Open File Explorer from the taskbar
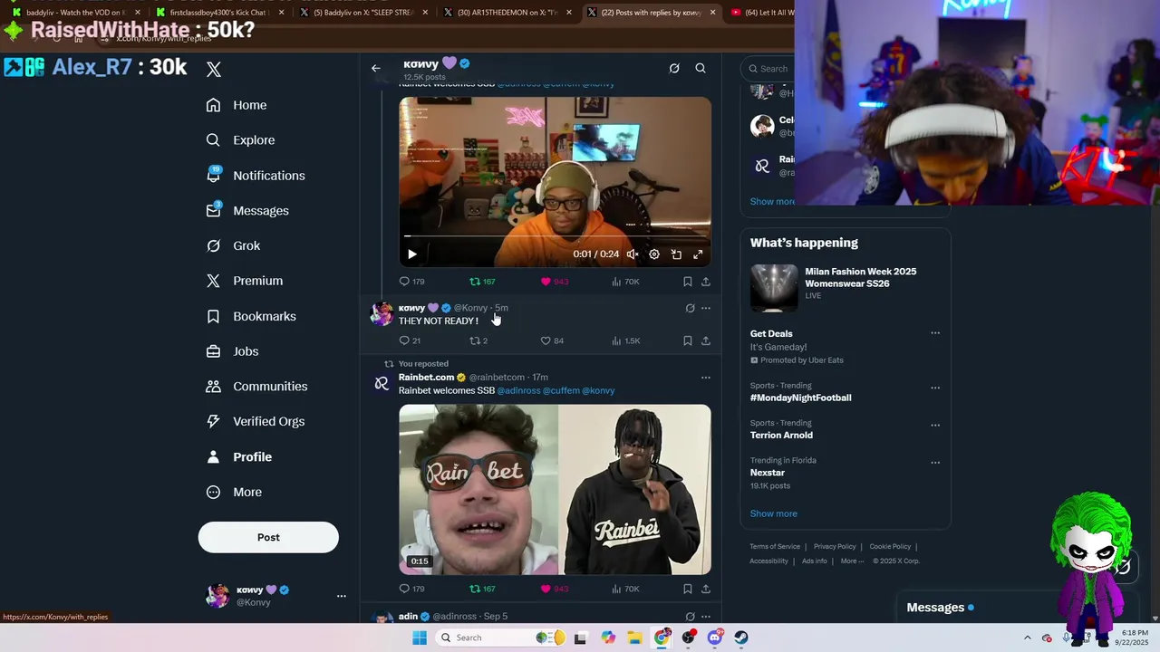The image size is (1160, 652). point(635,638)
